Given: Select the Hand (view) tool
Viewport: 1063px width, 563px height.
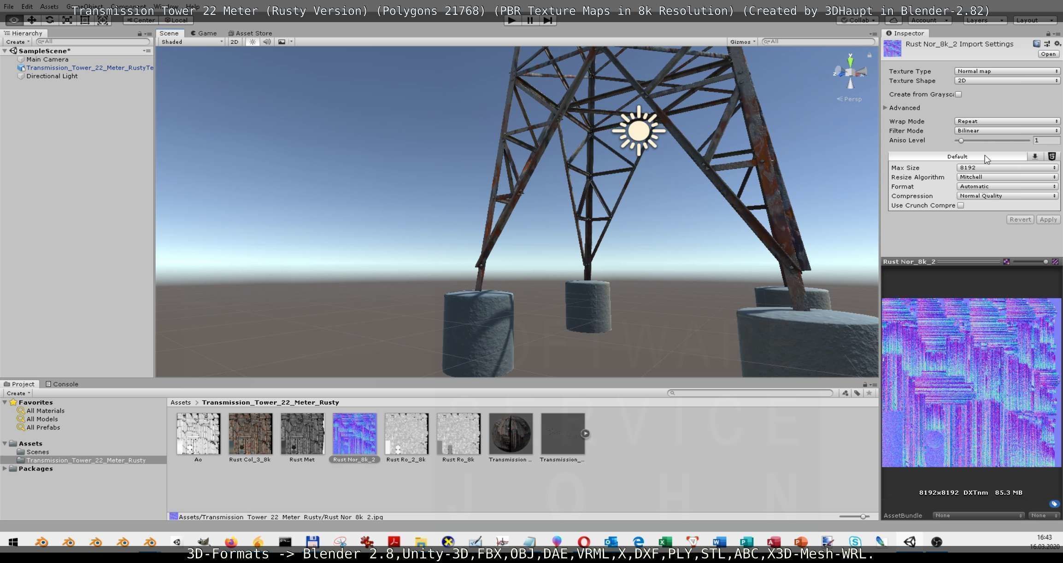Looking at the screenshot, I should pos(14,20).
